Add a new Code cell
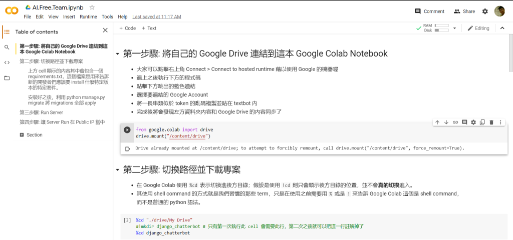 127,28
